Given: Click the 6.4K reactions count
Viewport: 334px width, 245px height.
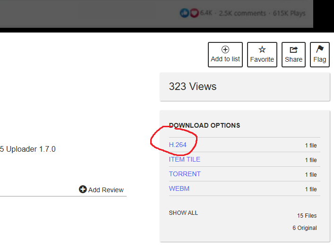Looking at the screenshot, I should [x=206, y=13].
